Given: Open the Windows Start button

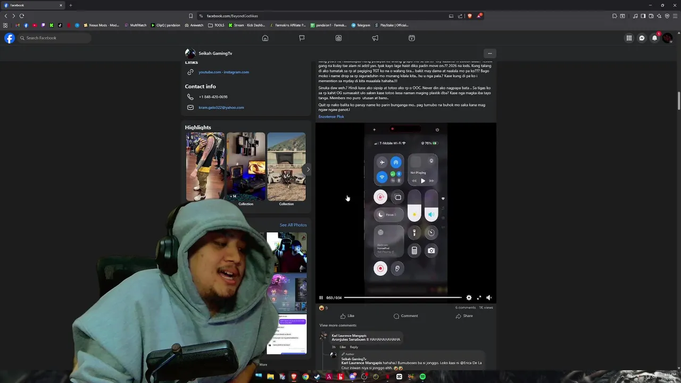Looking at the screenshot, I should [259, 377].
